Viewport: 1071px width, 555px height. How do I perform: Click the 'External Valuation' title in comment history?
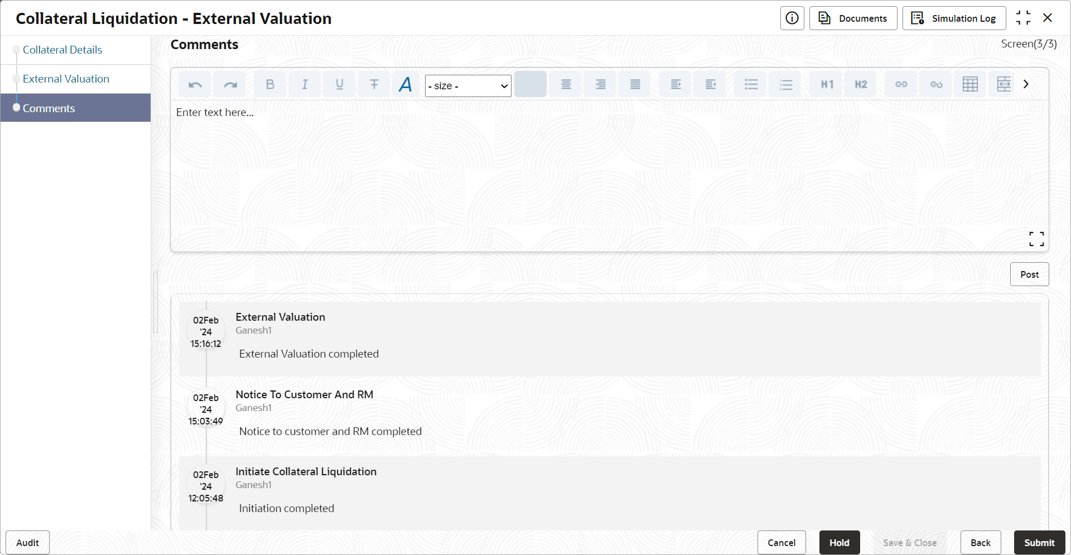coord(281,317)
